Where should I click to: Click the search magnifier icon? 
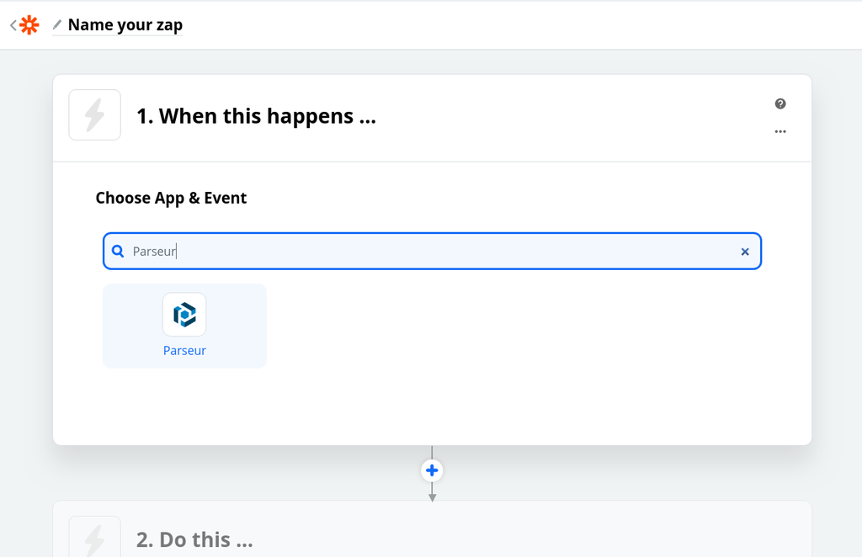[x=117, y=251]
